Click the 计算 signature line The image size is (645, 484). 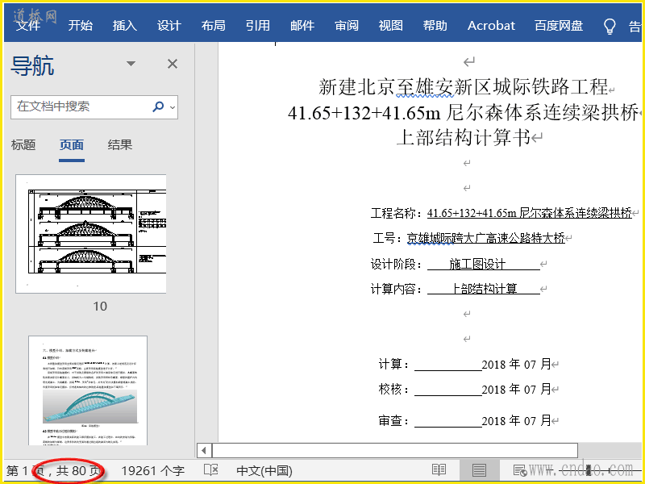click(x=448, y=365)
